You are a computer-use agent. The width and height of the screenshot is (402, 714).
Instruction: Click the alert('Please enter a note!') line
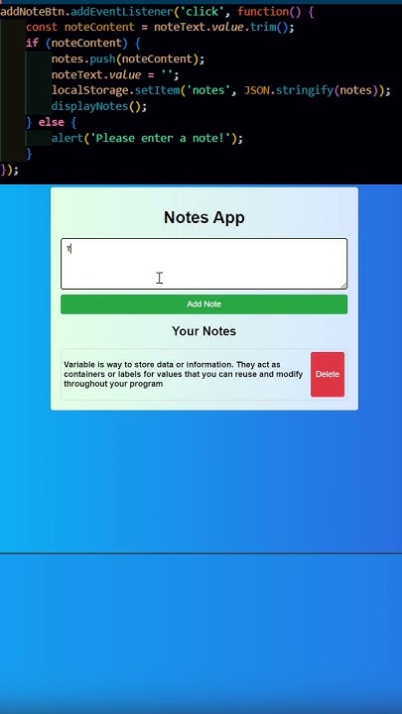(x=147, y=138)
